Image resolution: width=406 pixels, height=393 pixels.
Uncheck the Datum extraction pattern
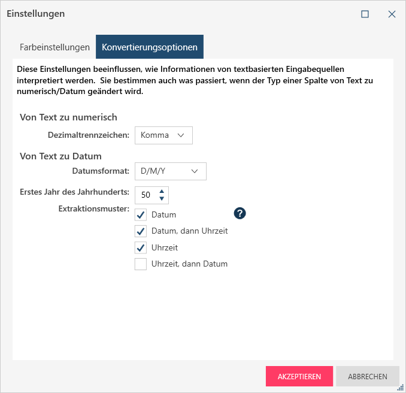[x=141, y=214]
